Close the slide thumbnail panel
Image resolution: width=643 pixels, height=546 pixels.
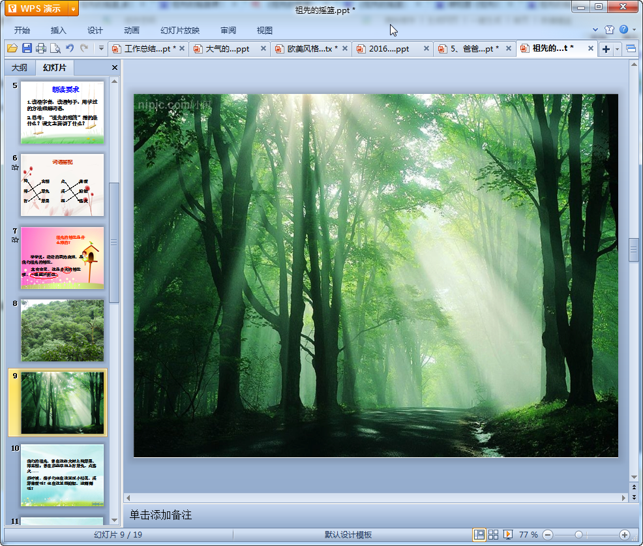115,68
